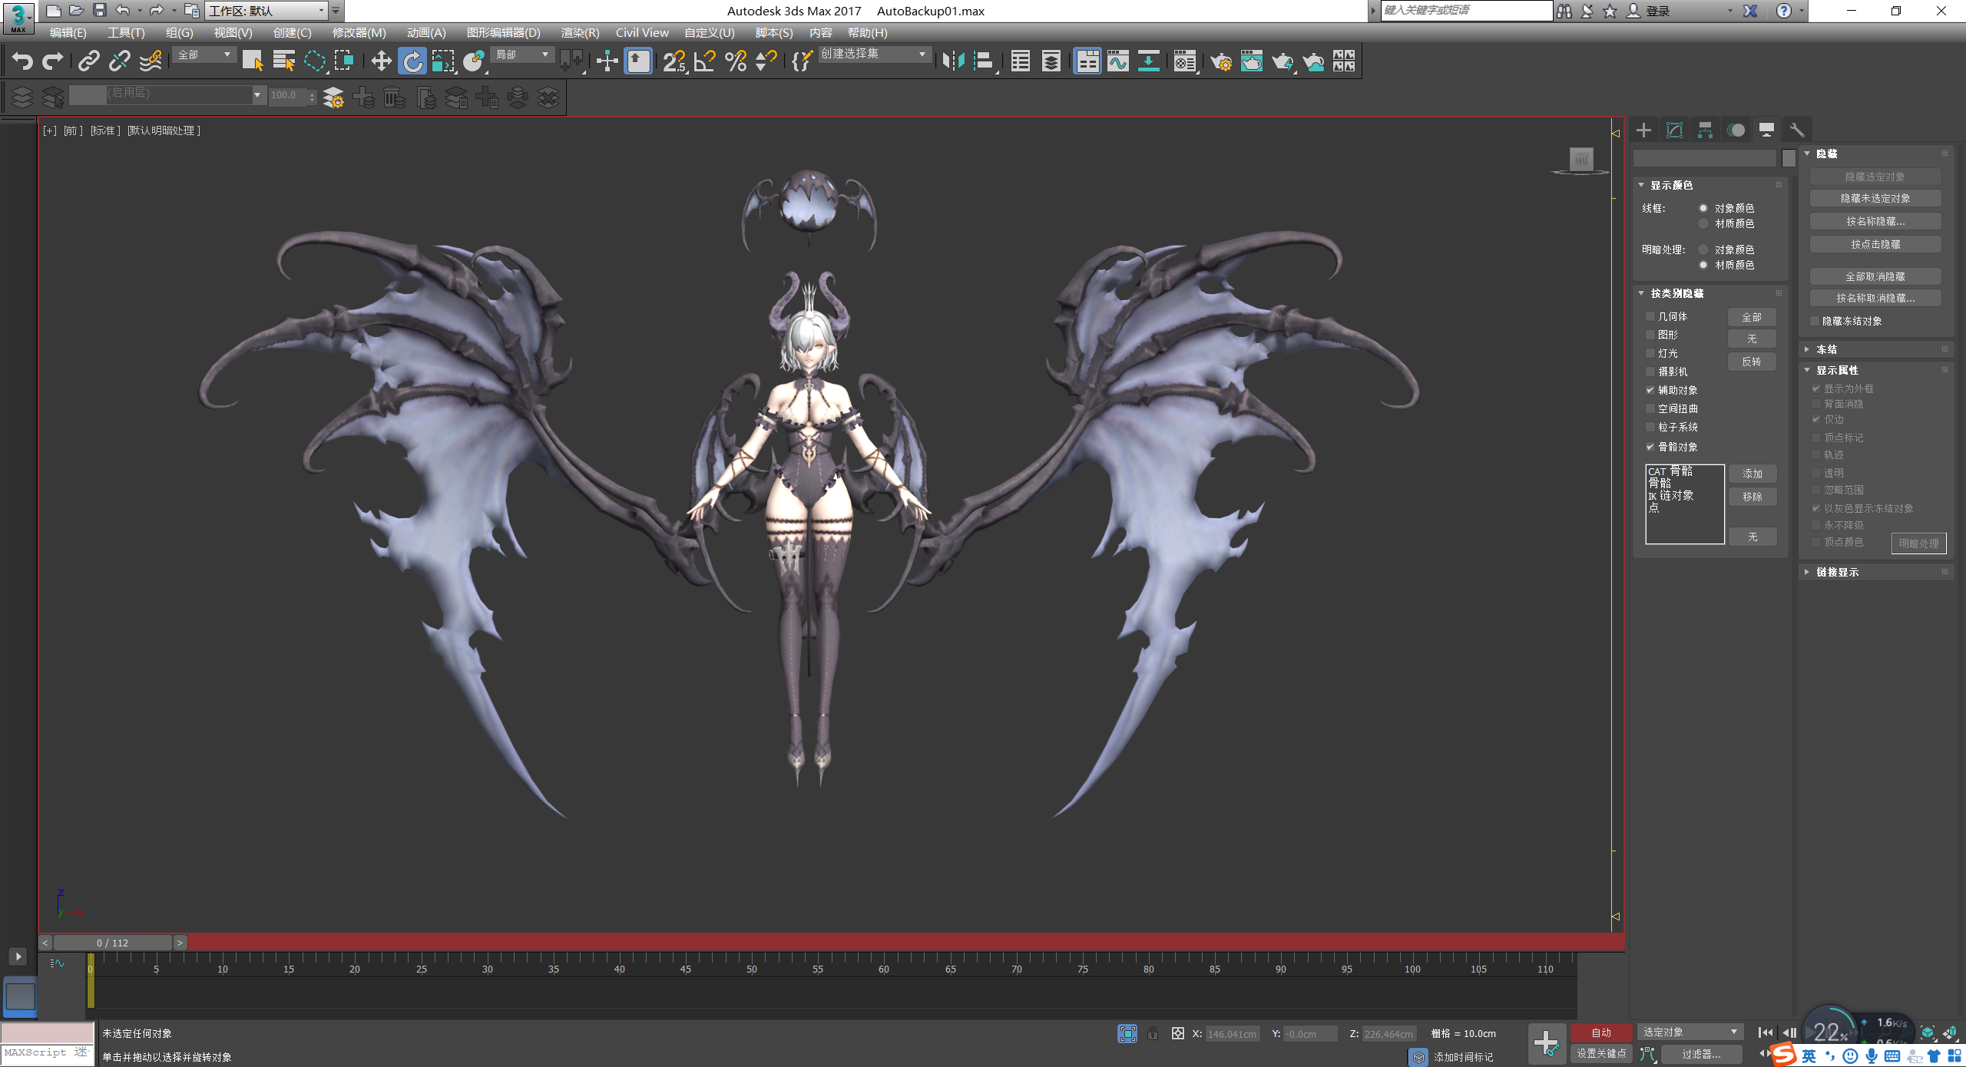Image resolution: width=1966 pixels, height=1067 pixels.
Task: Toggle the Percent Snap icon
Action: (x=735, y=61)
